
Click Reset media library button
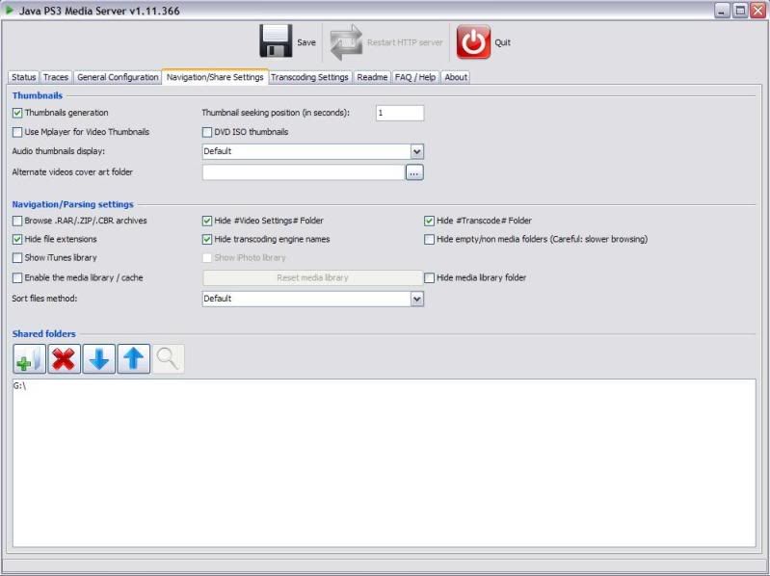(x=313, y=278)
